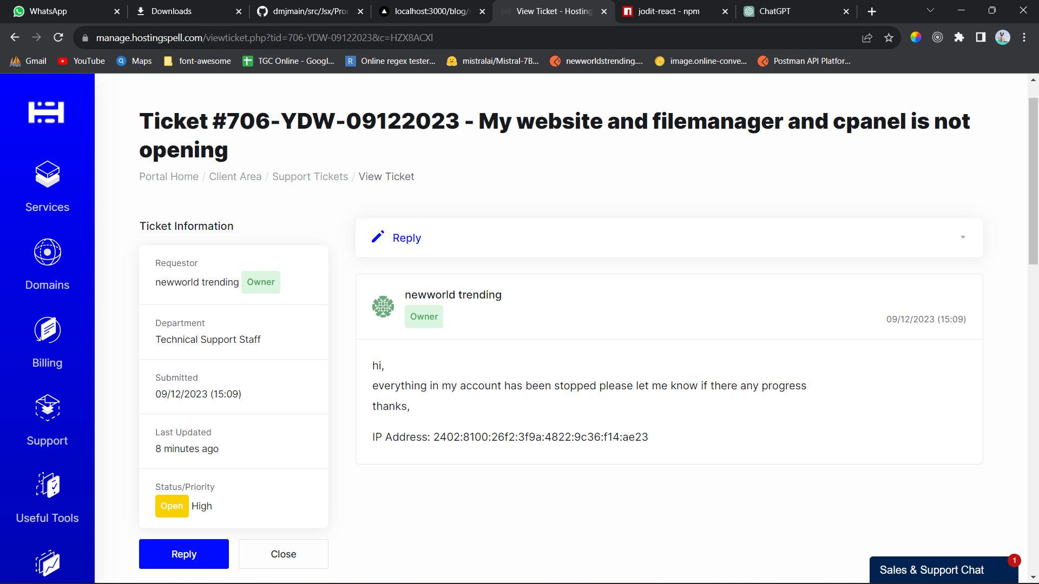Bookmark page with star icon
The image size is (1039, 584).
(x=889, y=37)
